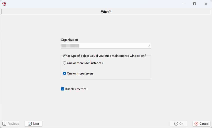Uncheck the 'Disables metrics' checkbox
The width and height of the screenshot is (212, 128).
click(x=63, y=89)
